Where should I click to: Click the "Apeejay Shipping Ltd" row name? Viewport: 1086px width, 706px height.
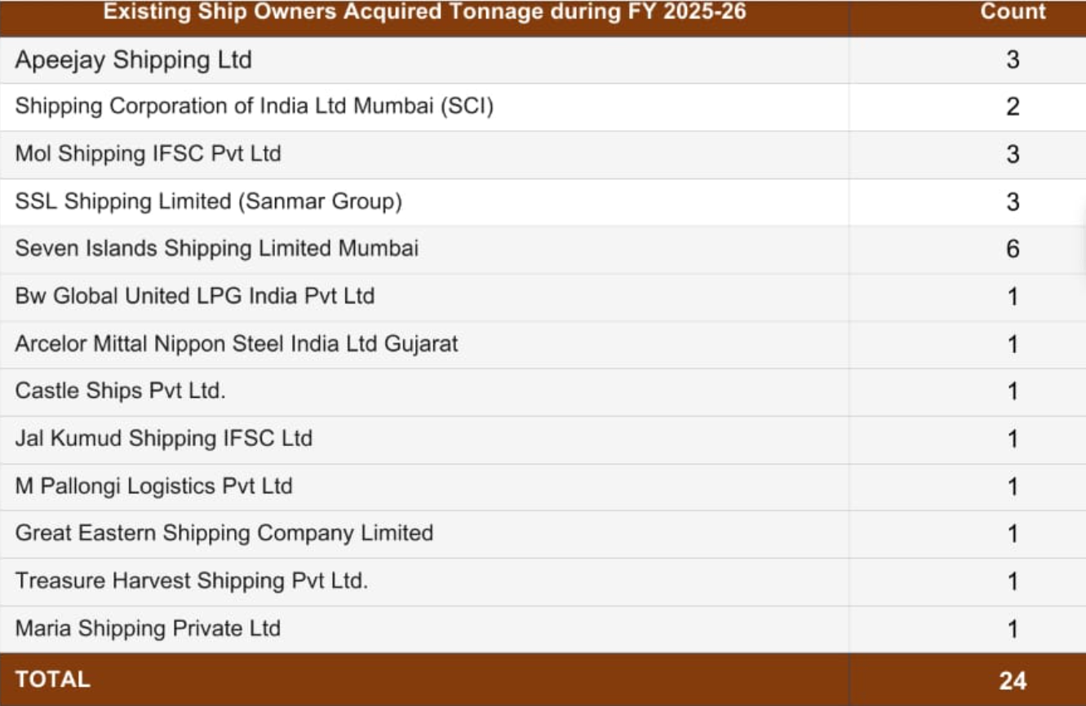point(133,60)
